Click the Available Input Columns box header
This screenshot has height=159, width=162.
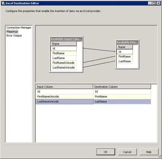click(66, 39)
